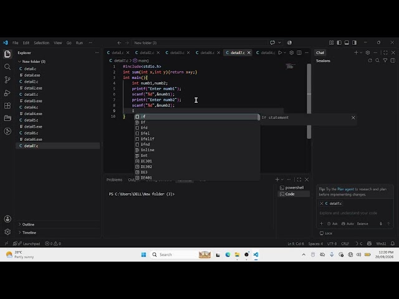The width and height of the screenshot is (399, 299).
Task: Filter the chat sessions
Action: pos(385,60)
